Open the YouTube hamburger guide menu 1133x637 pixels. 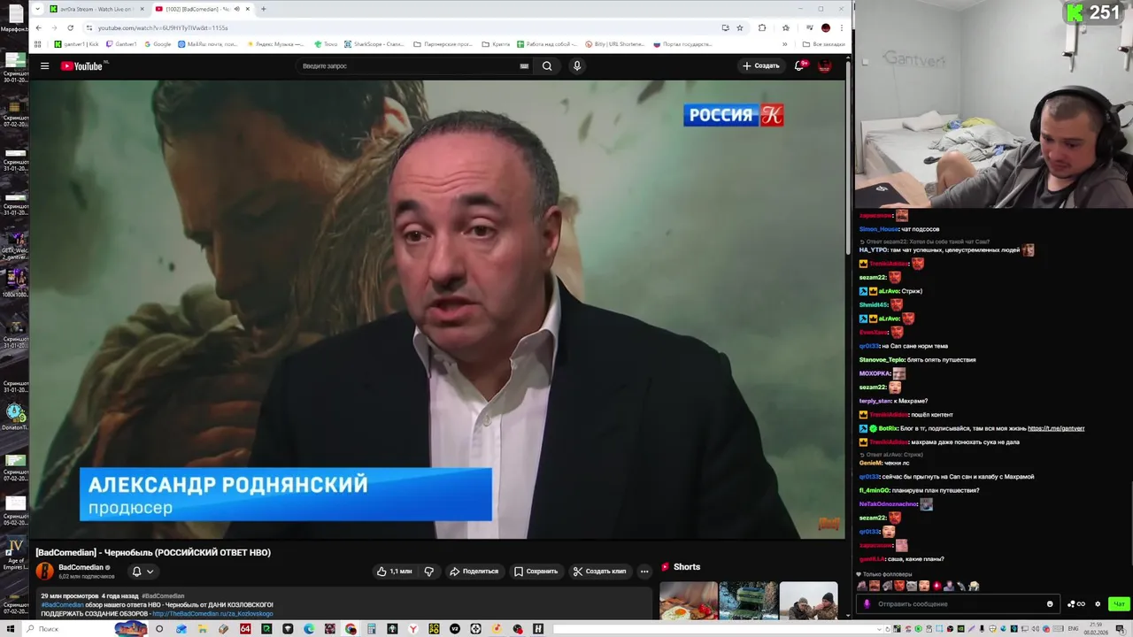pyautogui.click(x=44, y=65)
